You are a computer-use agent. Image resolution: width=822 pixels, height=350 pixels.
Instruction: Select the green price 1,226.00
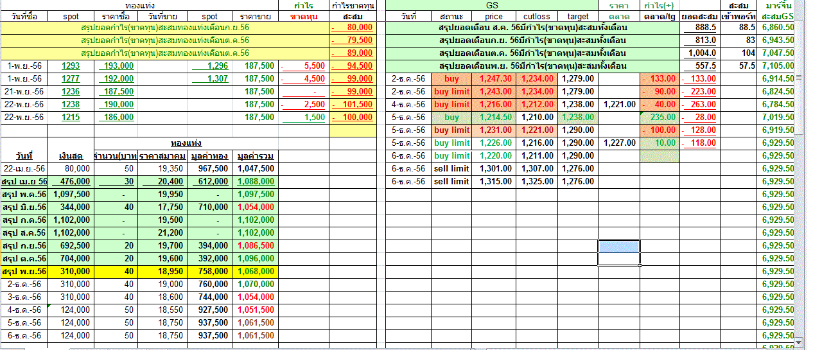pyautogui.click(x=494, y=143)
